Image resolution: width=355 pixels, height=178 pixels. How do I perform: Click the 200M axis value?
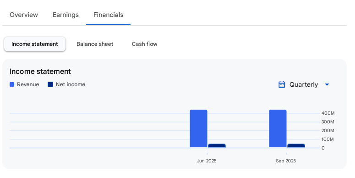click(328, 131)
